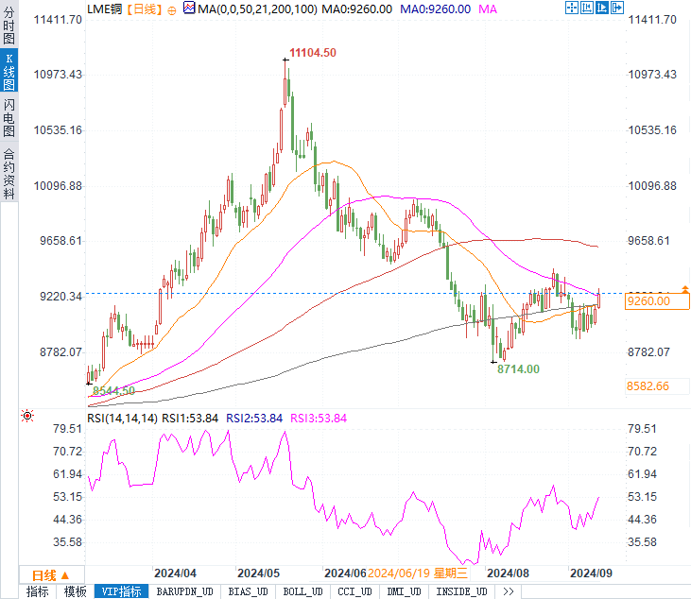Click the 70.72 RSI left axis label
The width and height of the screenshot is (691, 599).
click(x=67, y=451)
